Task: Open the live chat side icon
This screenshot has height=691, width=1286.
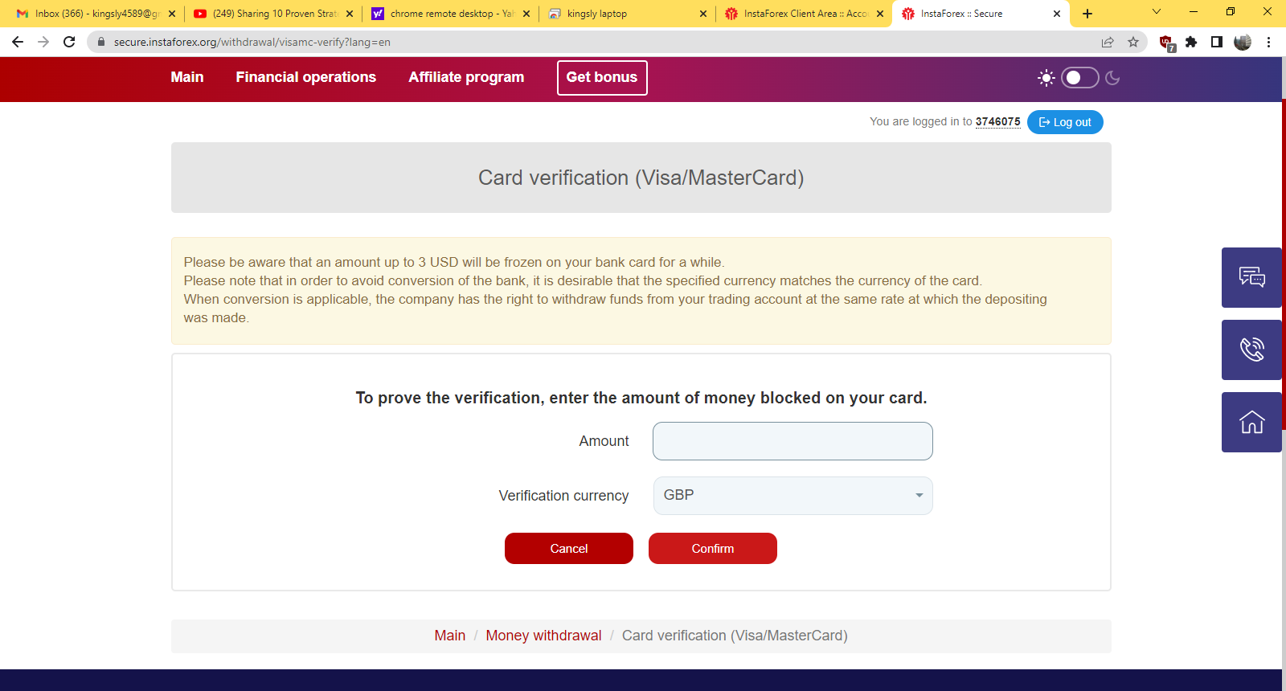Action: tap(1251, 277)
